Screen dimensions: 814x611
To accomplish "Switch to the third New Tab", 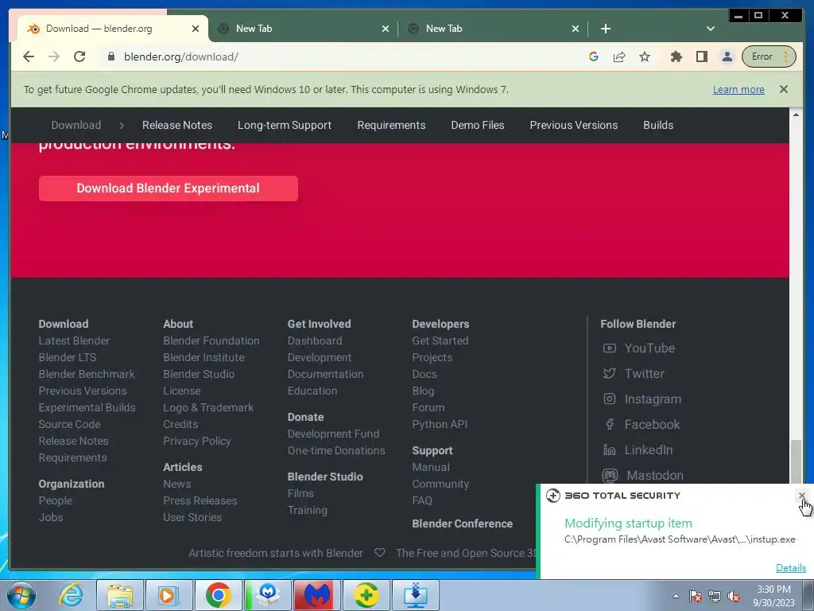I will click(x=493, y=29).
